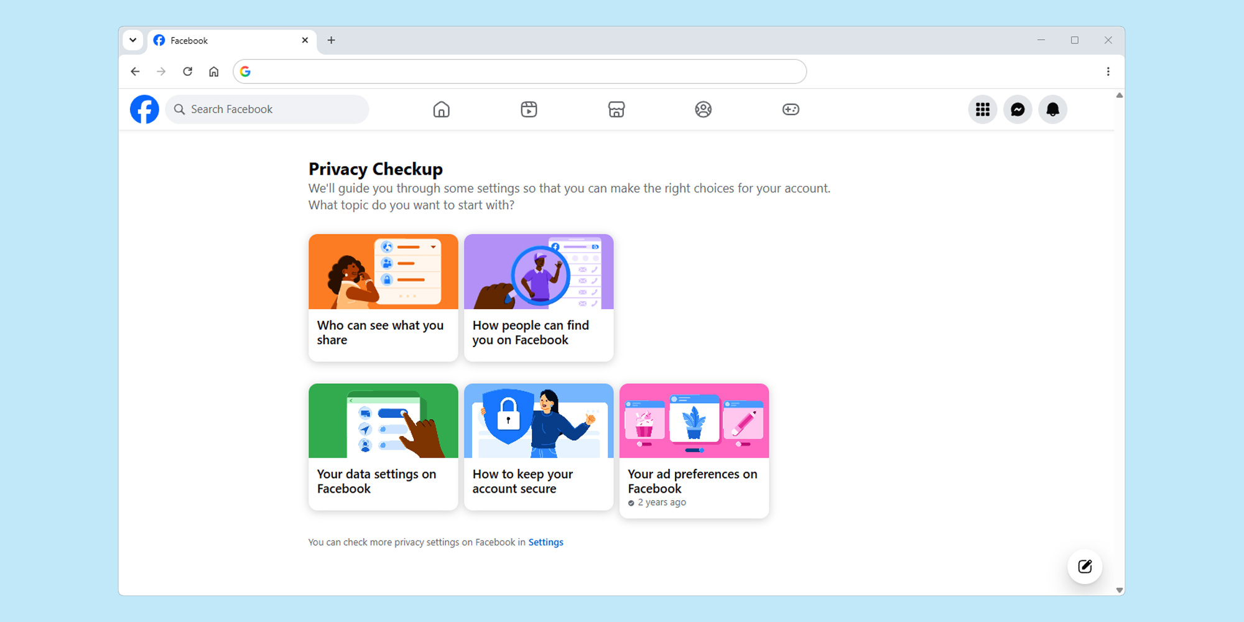The height and width of the screenshot is (622, 1244).
Task: Open 'Who can see what you share' card
Action: pos(383,297)
